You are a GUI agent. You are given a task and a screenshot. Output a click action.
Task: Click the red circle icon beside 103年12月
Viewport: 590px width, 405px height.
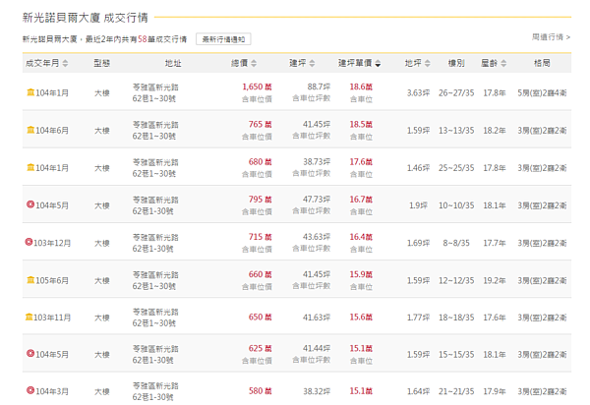click(29, 242)
